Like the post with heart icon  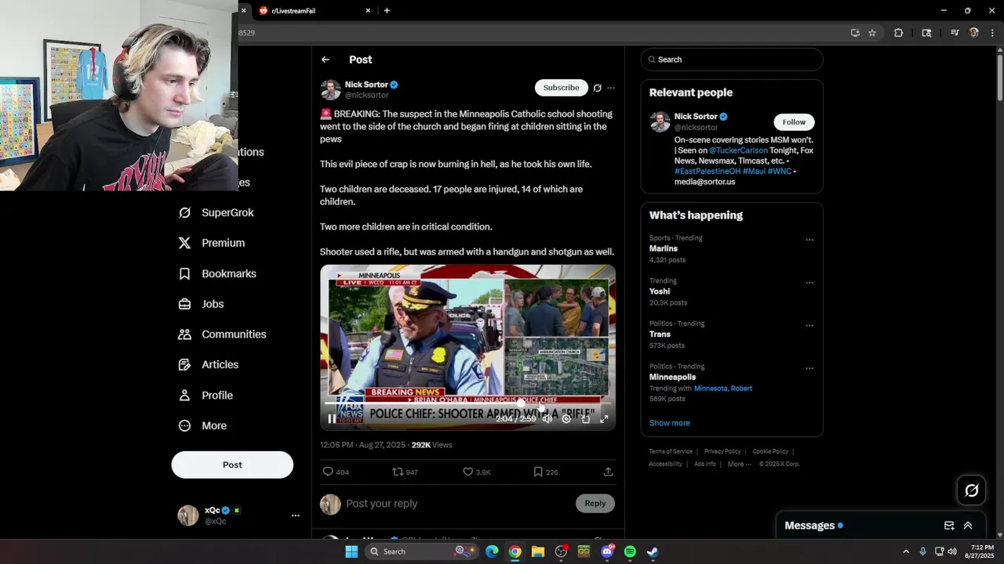(476, 472)
